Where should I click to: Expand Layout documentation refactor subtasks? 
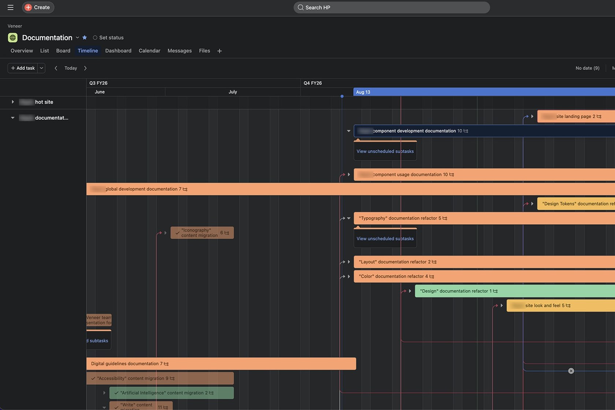point(349,262)
